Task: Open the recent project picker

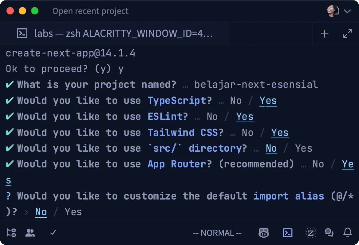Action: [90, 11]
